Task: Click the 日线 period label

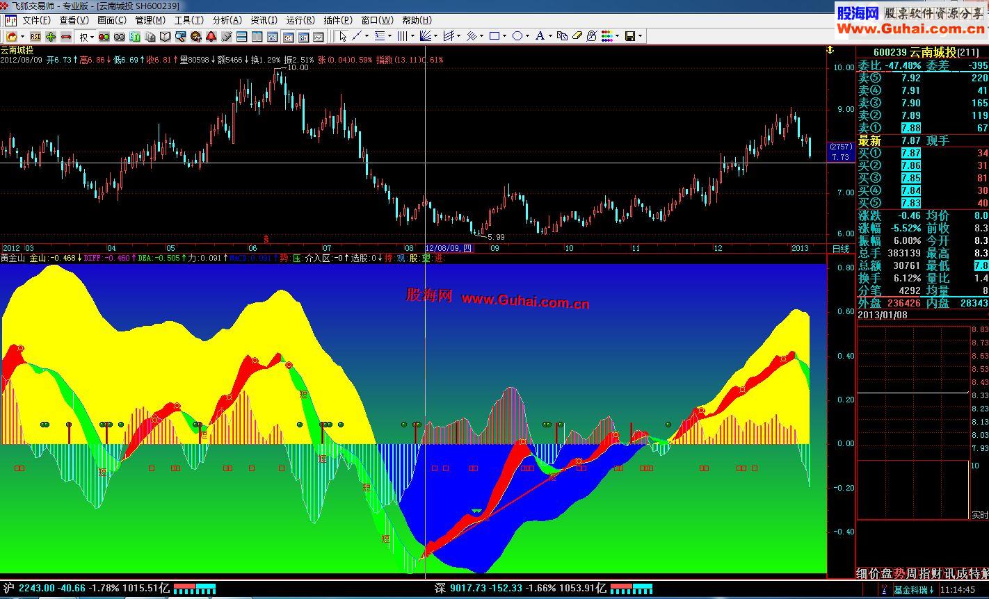Action: point(841,248)
